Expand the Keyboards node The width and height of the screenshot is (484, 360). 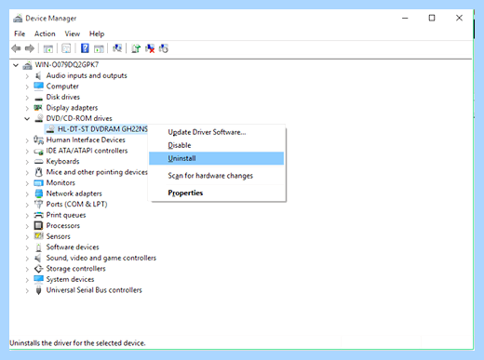click(27, 162)
